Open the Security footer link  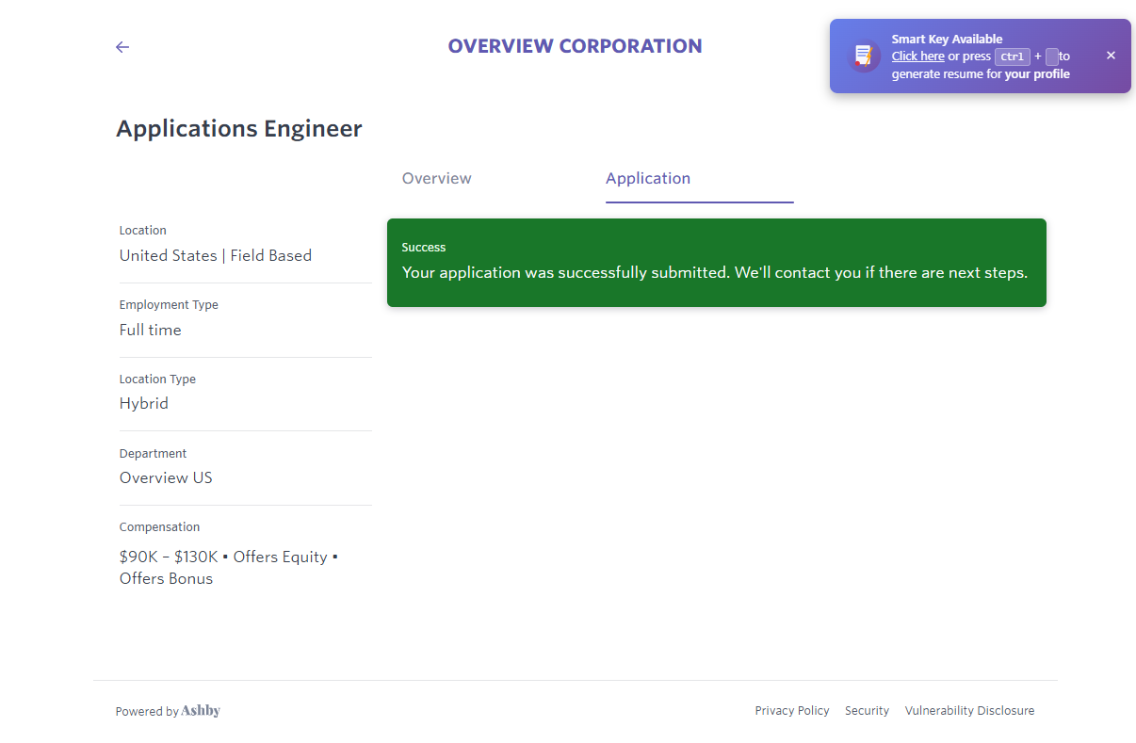[867, 711]
